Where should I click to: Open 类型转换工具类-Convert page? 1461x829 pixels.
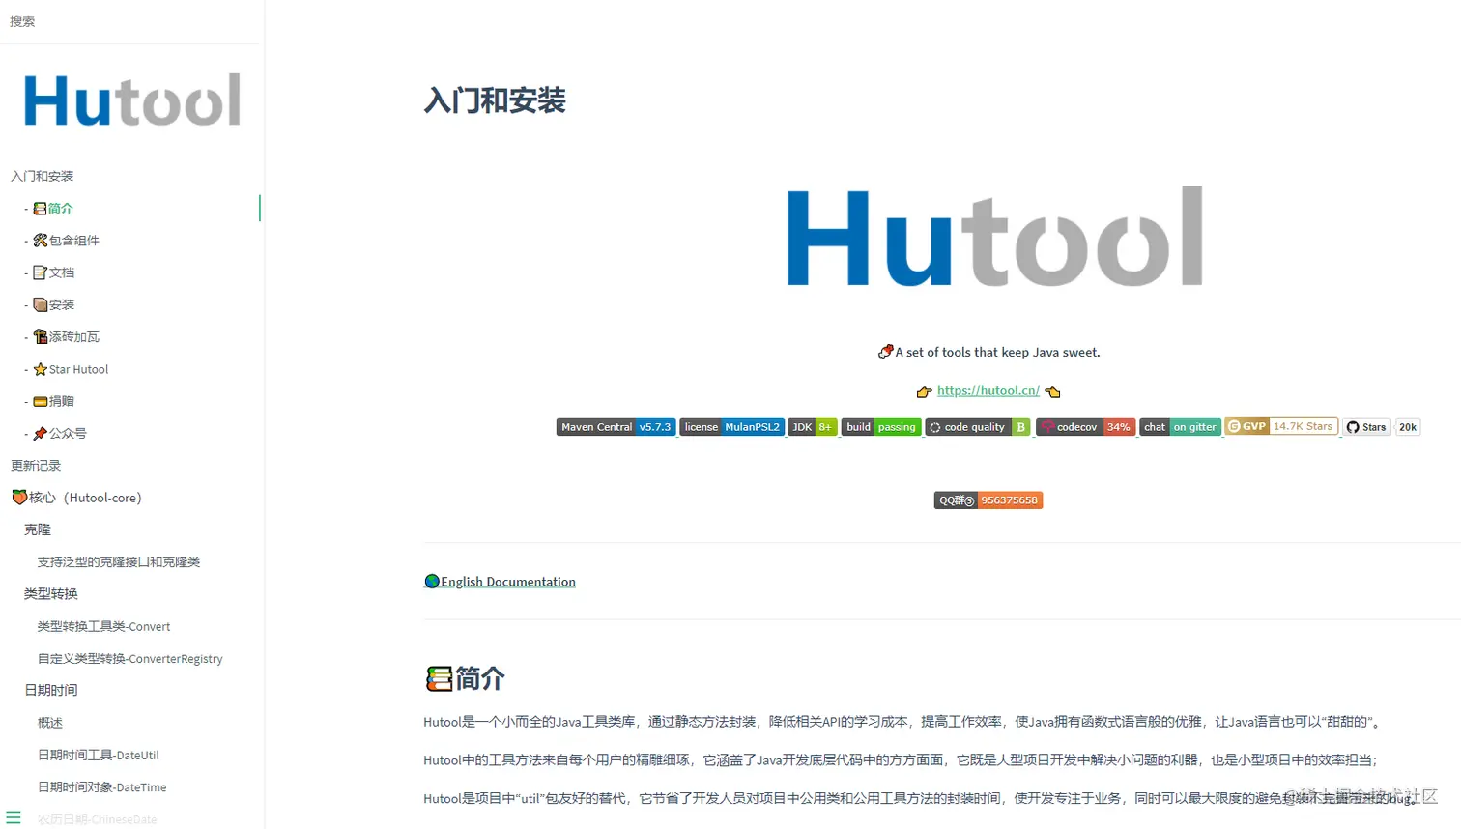point(103,626)
